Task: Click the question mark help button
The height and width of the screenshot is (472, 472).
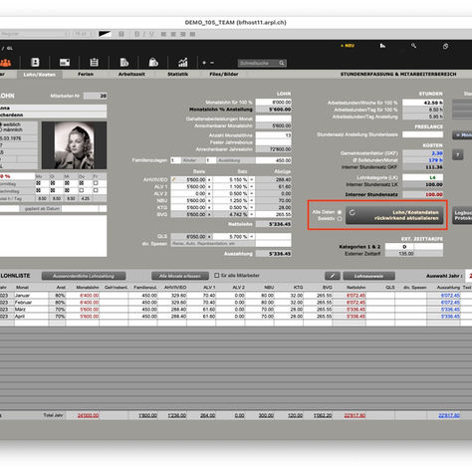Action: click(458, 154)
